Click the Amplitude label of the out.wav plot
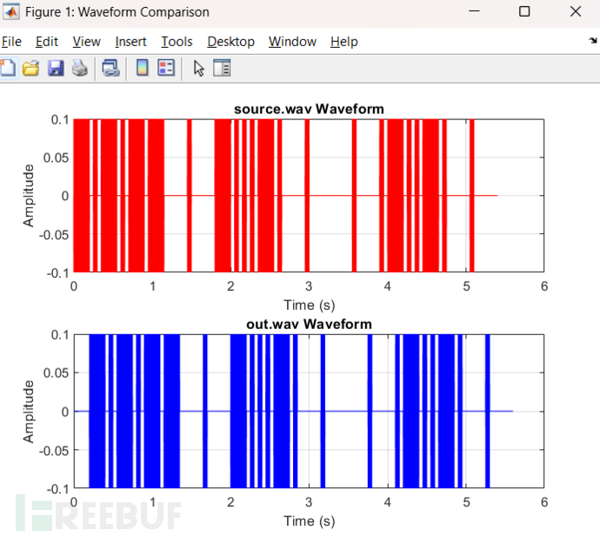 29,412
